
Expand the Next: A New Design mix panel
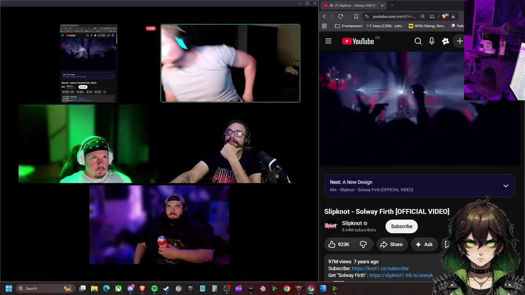(x=506, y=186)
